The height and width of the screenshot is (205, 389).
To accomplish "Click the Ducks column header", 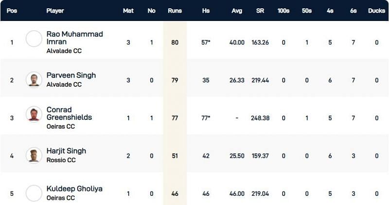I will click(376, 10).
